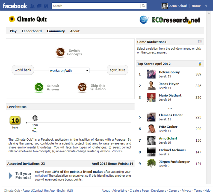Screen dimensions: 213x196
Task: Click the Switch Concepts arrows icon
Action: tap(60, 52)
